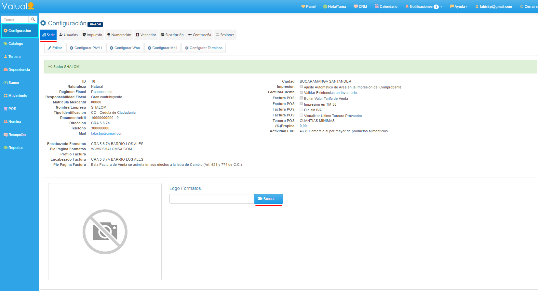538x291 pixels.
Task: Expand the Ayuda dropdown menu
Action: pos(459,7)
